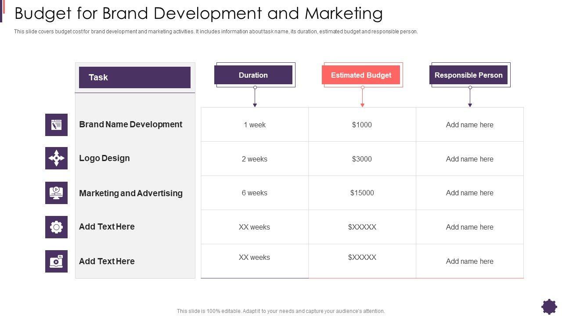Viewport: 562px width, 316px height.
Task: Click the arrow connector below Duration header
Action: pos(255,97)
